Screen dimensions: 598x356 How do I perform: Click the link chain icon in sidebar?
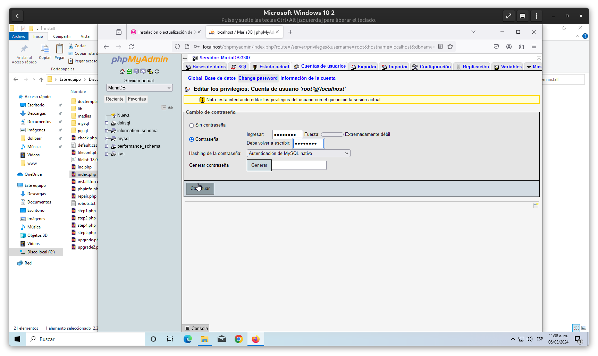170,107
